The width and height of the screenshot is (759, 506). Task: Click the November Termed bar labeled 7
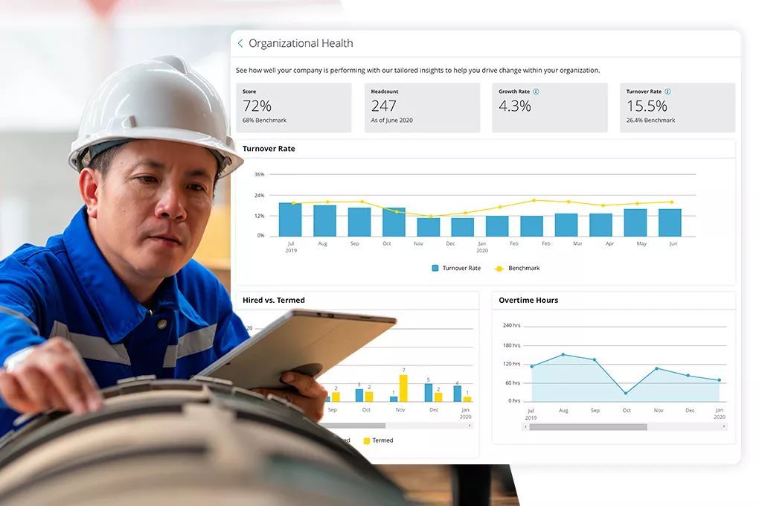click(403, 388)
